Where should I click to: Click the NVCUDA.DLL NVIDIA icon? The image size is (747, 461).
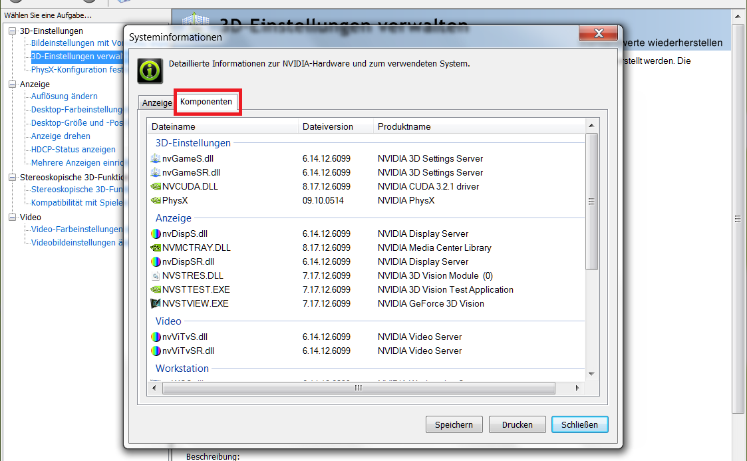(155, 186)
